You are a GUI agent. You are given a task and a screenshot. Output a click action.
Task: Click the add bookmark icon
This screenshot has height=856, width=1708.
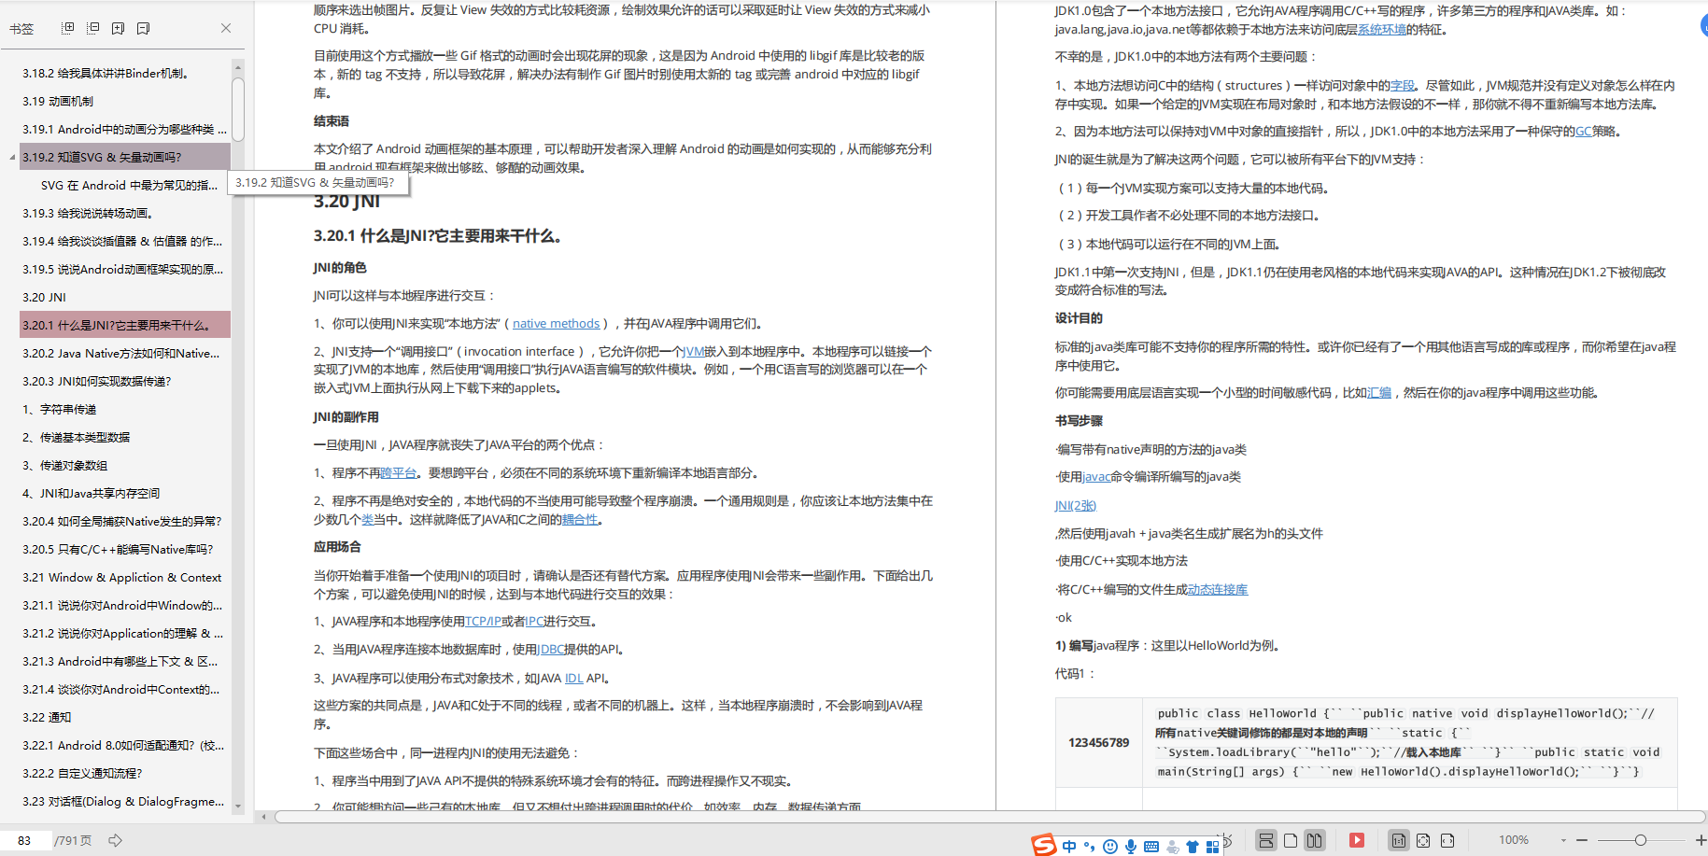click(x=118, y=28)
